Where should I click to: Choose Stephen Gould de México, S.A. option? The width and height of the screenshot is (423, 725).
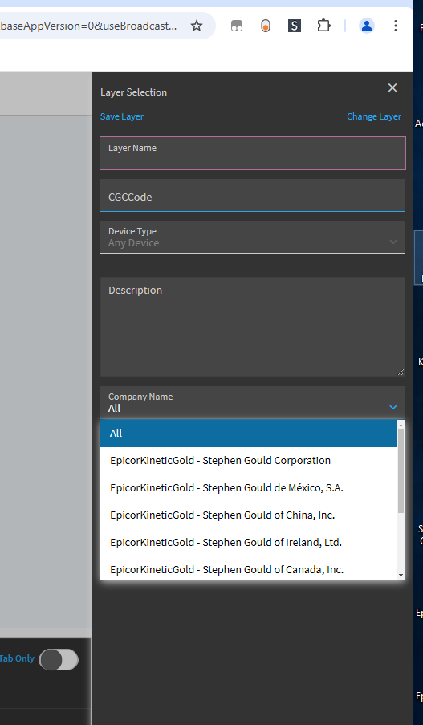(248, 488)
